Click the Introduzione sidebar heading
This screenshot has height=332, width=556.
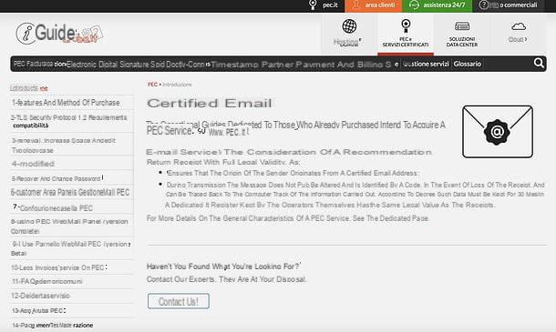click(x=29, y=88)
